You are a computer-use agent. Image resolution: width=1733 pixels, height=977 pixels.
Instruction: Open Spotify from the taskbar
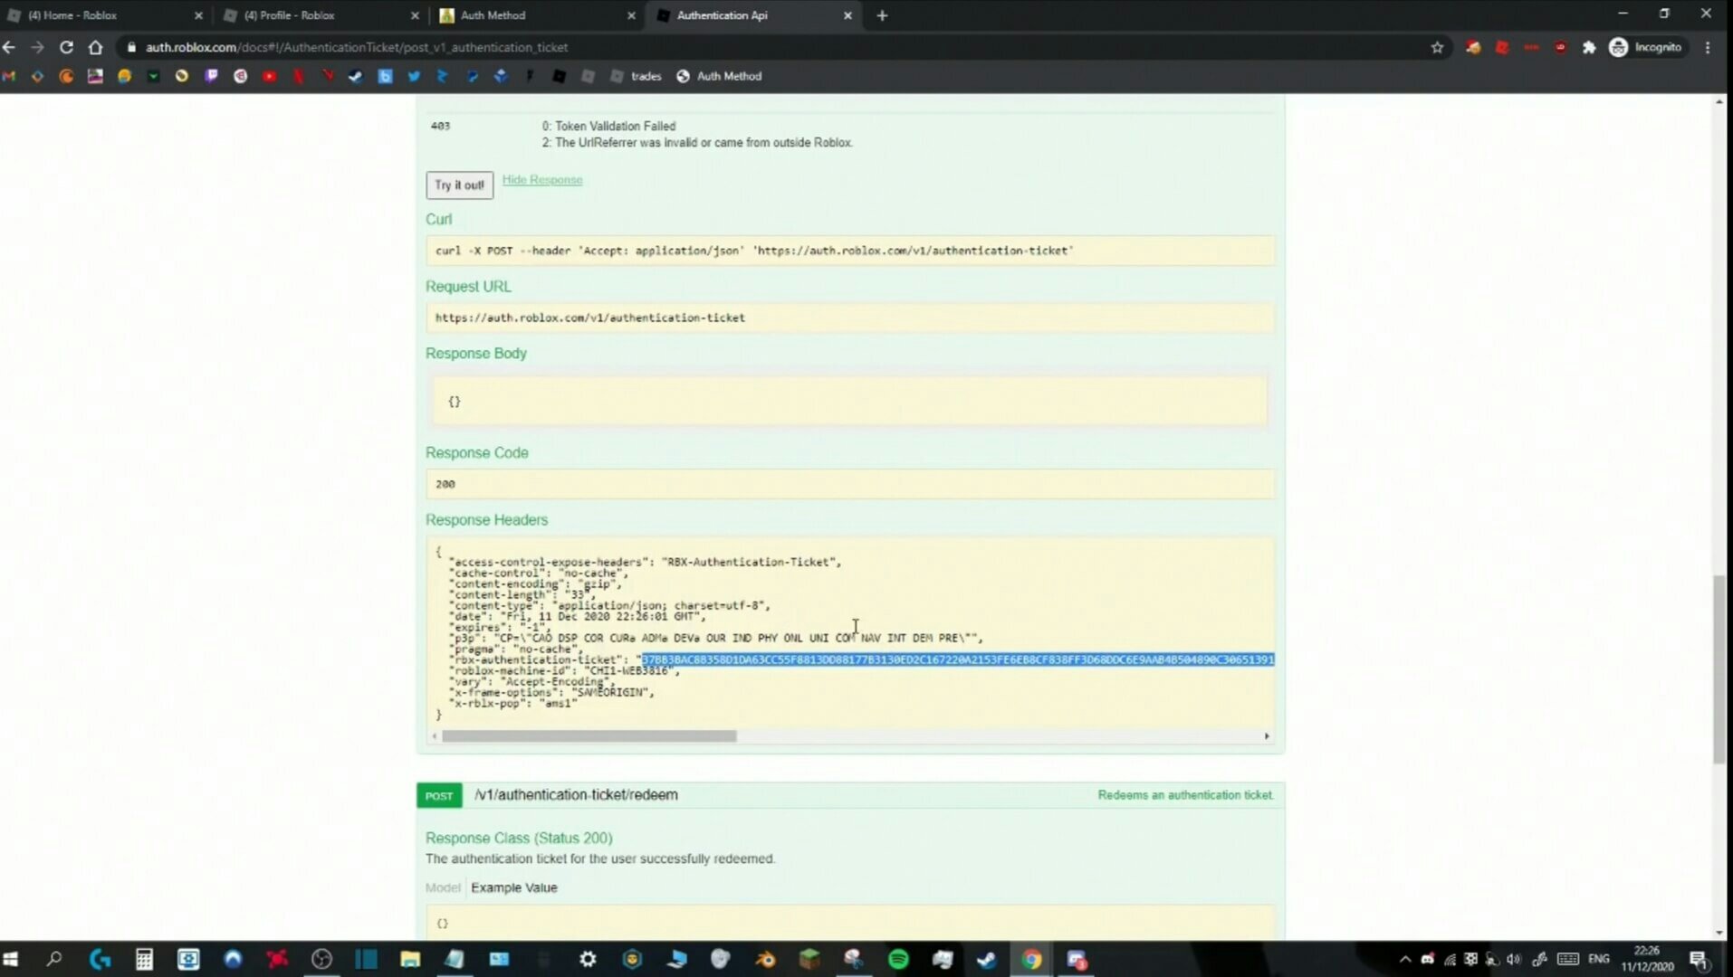(898, 959)
